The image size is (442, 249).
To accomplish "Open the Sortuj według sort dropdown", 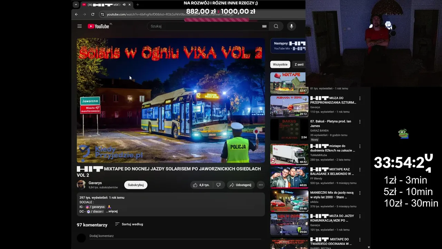I will (129, 224).
